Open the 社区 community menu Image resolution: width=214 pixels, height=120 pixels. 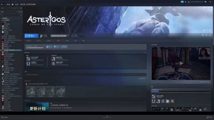pyautogui.click(x=17, y=5)
